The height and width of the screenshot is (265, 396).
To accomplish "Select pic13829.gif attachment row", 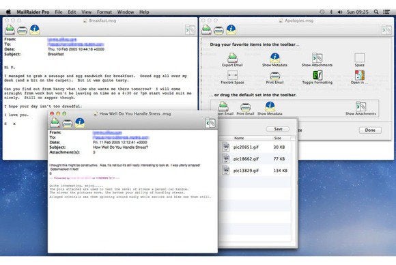I will coord(255,171).
